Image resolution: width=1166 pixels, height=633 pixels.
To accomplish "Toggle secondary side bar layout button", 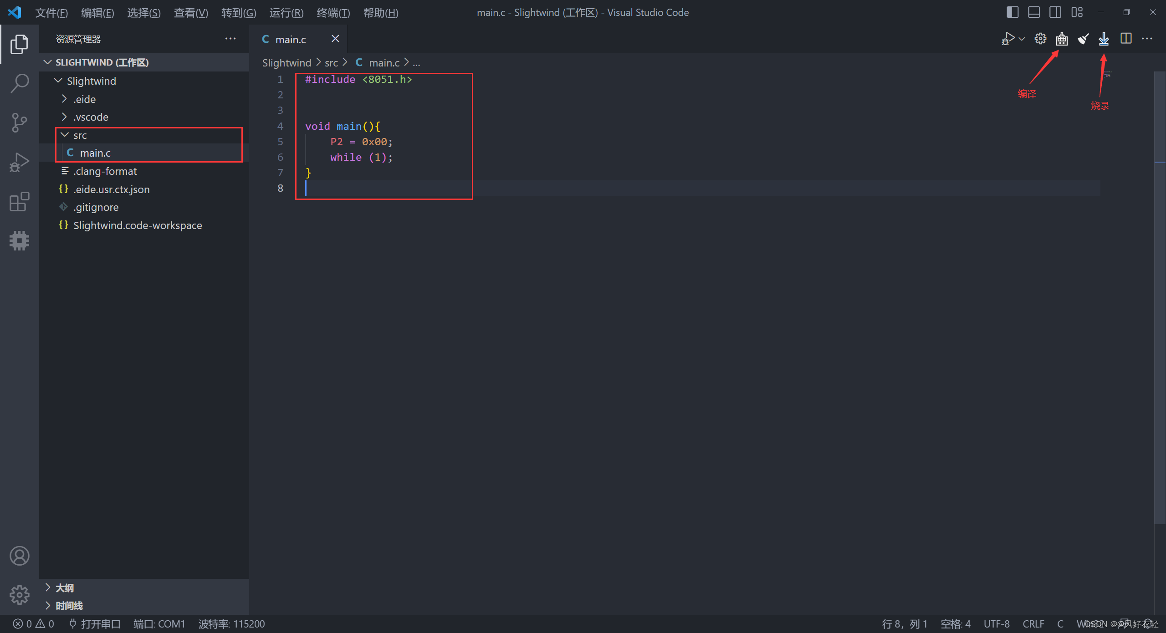I will [x=1055, y=13].
